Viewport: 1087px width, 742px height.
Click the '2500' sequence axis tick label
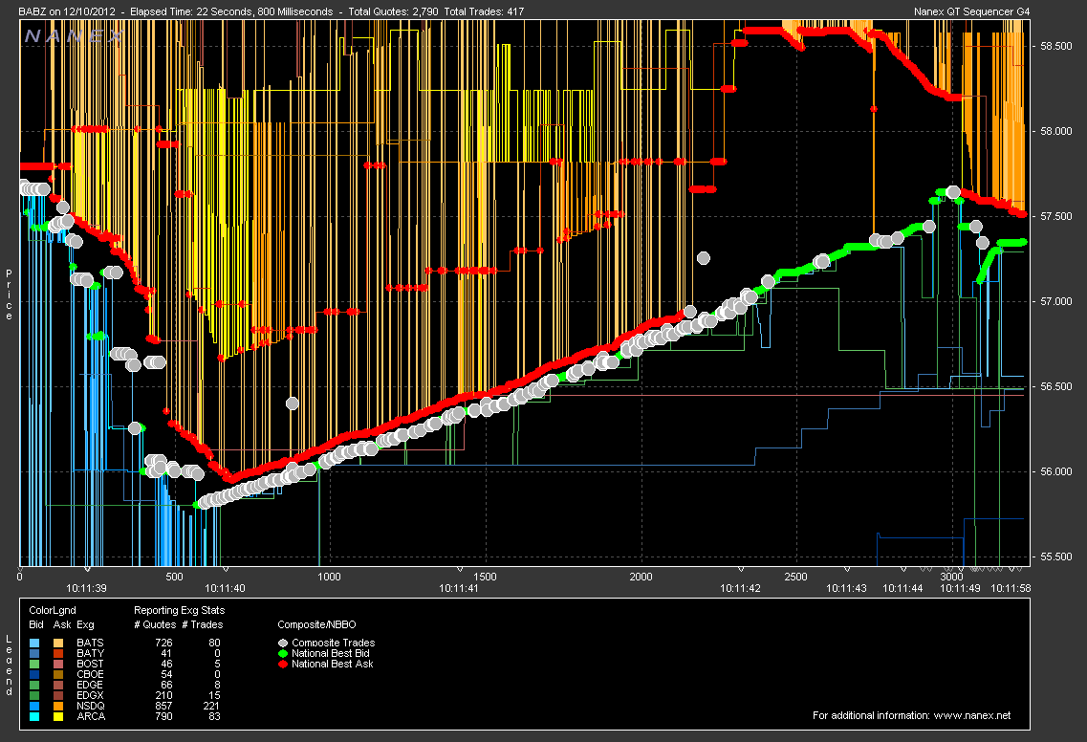coord(795,577)
